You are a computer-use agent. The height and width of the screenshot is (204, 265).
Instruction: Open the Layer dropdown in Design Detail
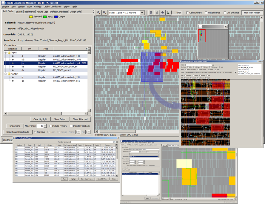(x=235, y=72)
